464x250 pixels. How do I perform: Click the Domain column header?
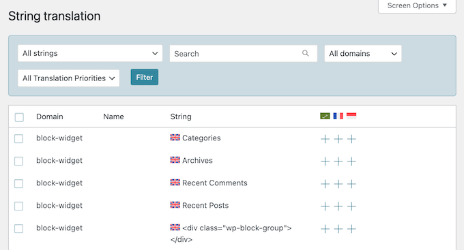pos(50,116)
